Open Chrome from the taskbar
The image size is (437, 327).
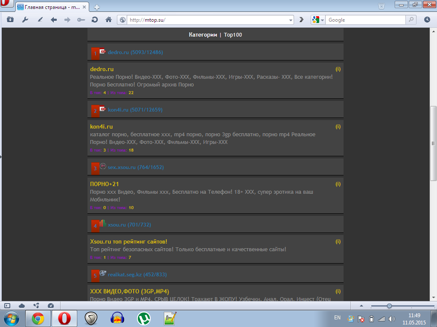(x=38, y=318)
